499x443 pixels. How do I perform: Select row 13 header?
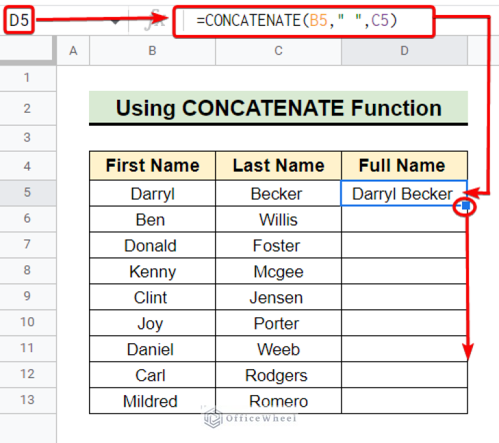click(x=27, y=400)
